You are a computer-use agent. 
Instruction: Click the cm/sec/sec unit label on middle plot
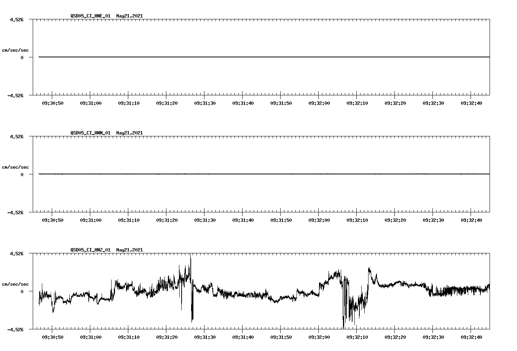click(x=16, y=167)
